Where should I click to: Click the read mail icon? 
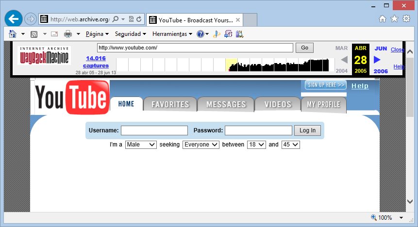pos(54,34)
